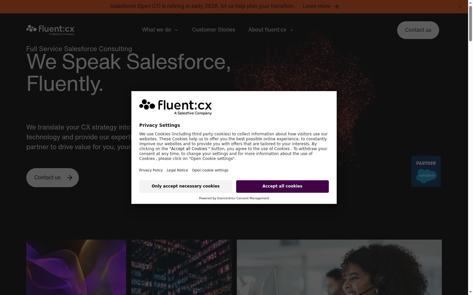This screenshot has width=473, height=295.
Task: Open the Customer Stories page
Action: pos(214,30)
